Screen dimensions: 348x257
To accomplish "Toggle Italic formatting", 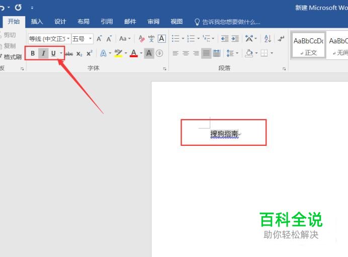I will [x=43, y=53].
